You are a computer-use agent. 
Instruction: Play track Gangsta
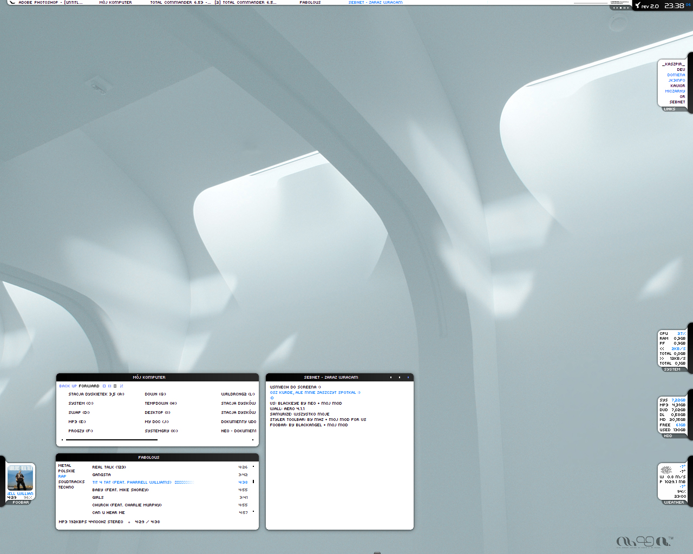click(x=101, y=475)
